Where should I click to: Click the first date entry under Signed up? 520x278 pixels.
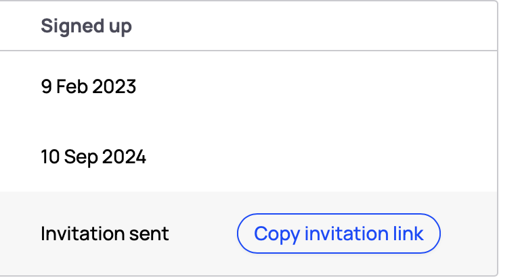pyautogui.click(x=89, y=87)
